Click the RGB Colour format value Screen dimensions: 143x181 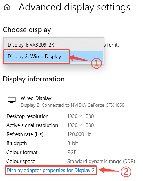click(72, 152)
